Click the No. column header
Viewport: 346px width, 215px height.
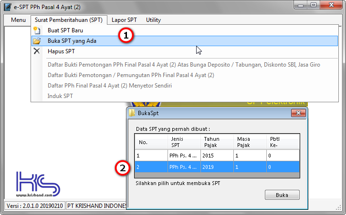tap(151, 142)
